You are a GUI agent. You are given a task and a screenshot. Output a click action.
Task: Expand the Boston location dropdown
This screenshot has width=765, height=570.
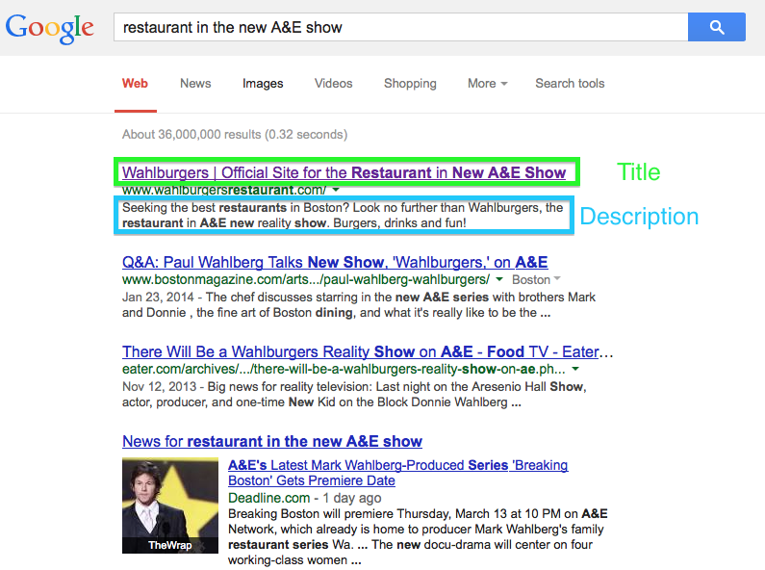(536, 279)
